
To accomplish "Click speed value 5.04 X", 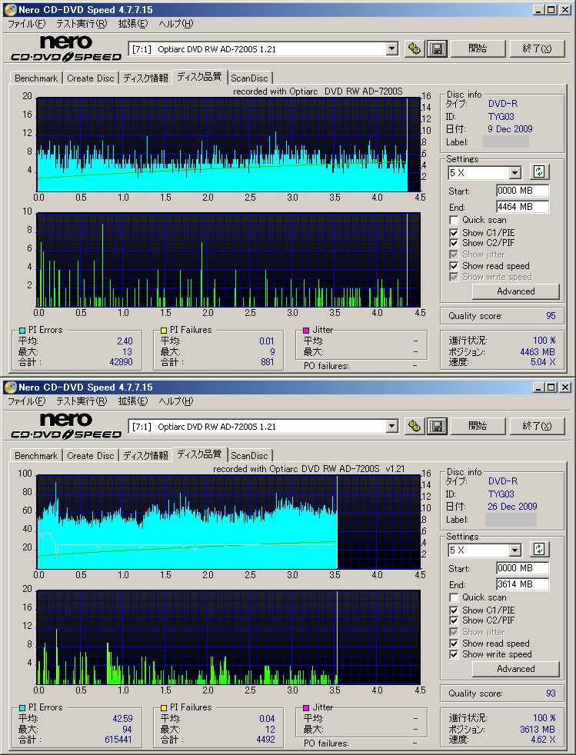I will click(543, 362).
